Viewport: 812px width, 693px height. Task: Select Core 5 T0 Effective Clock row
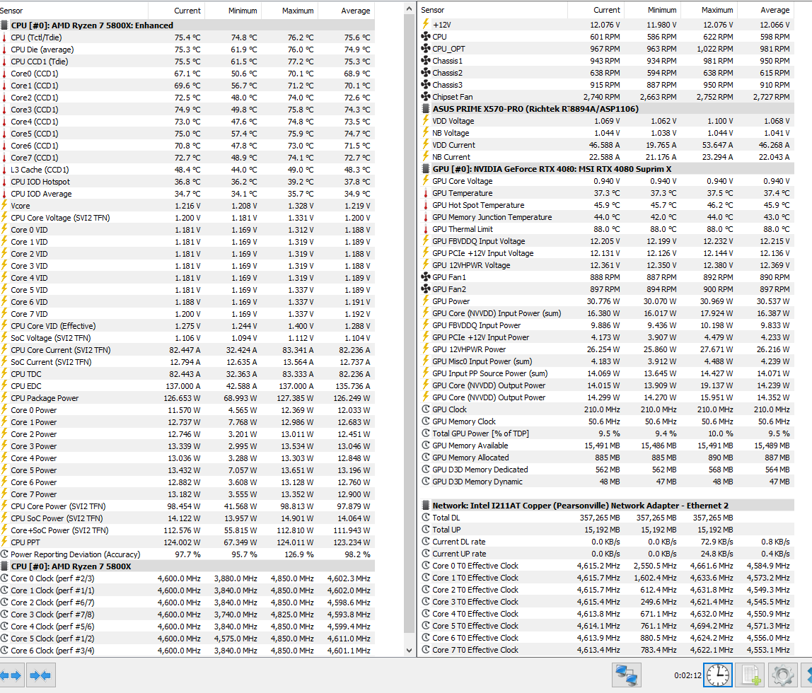(x=606, y=626)
